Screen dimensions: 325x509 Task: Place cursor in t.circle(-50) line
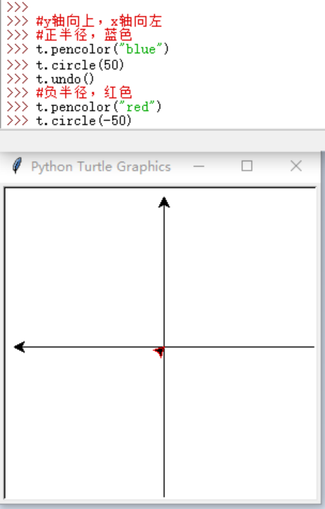[84, 120]
